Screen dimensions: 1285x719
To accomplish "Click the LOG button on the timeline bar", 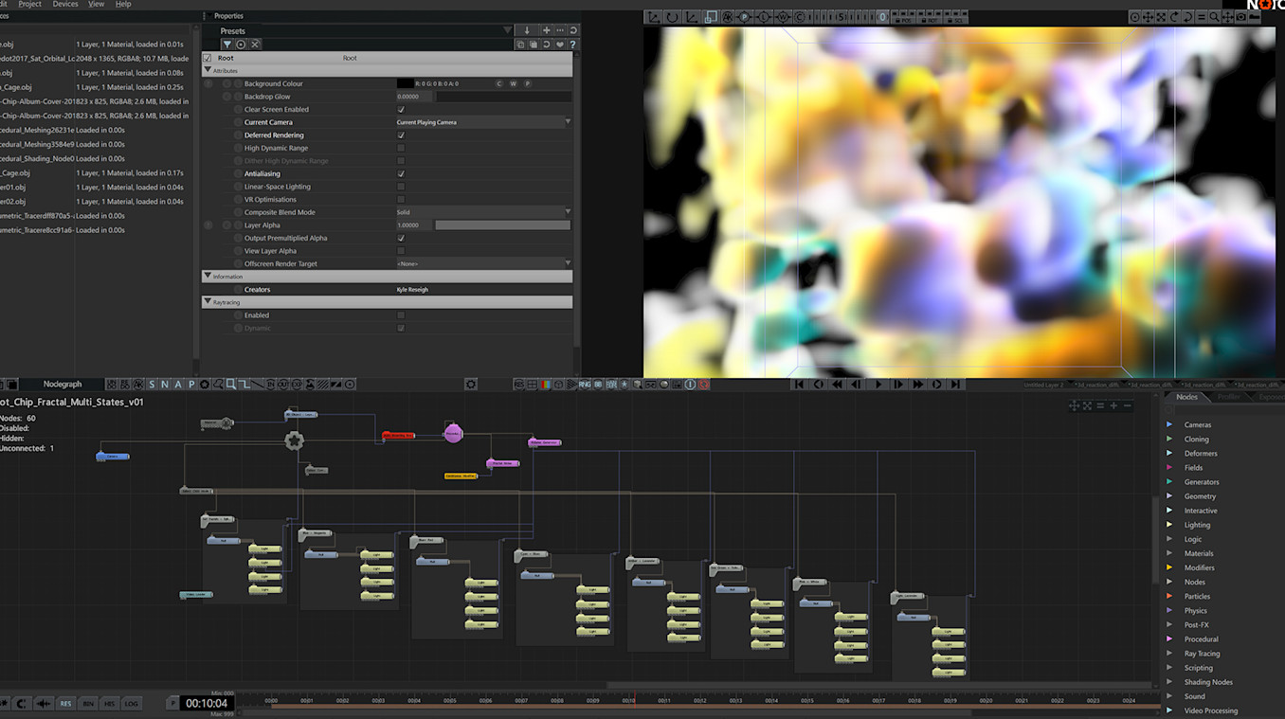I will 132,704.
